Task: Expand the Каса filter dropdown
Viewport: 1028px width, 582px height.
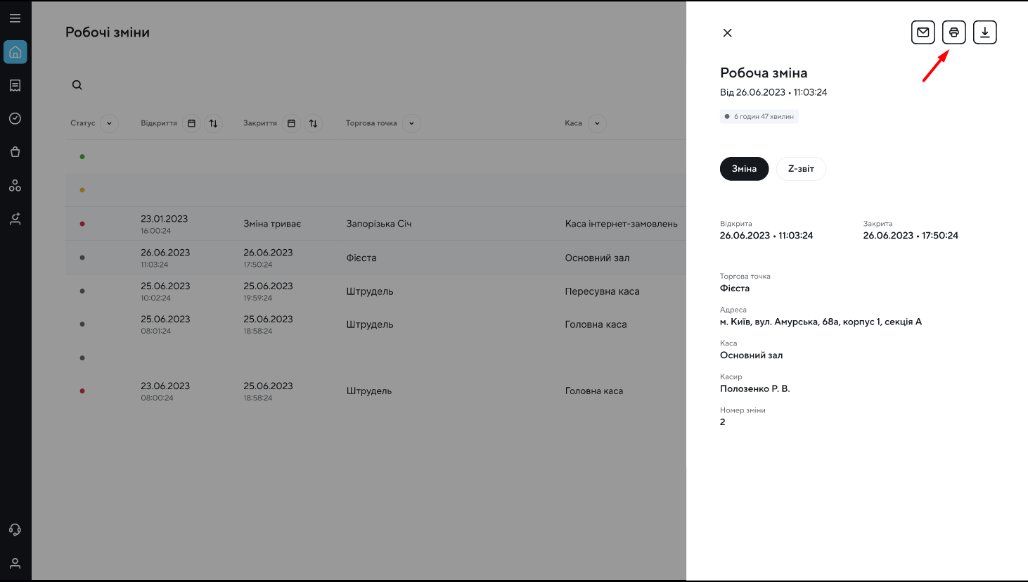Action: click(597, 123)
